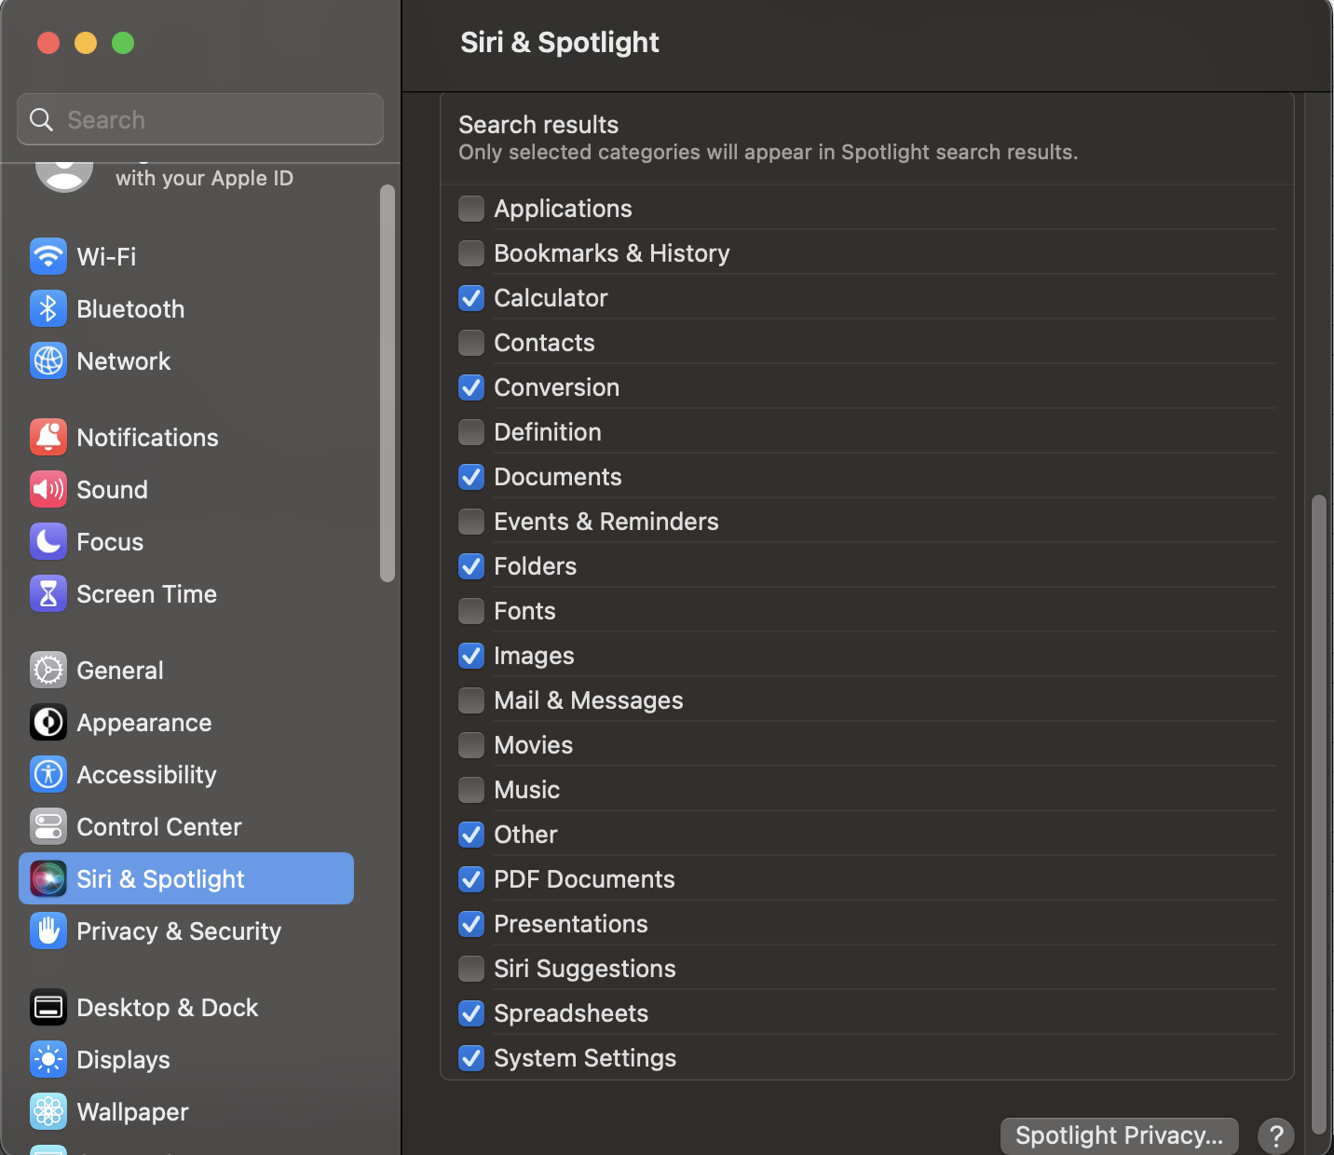
Task: Disable PDF Documents search results
Action: click(471, 879)
